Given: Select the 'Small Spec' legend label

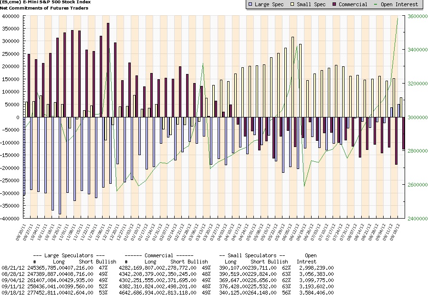Looking at the screenshot, I should tap(311, 4).
